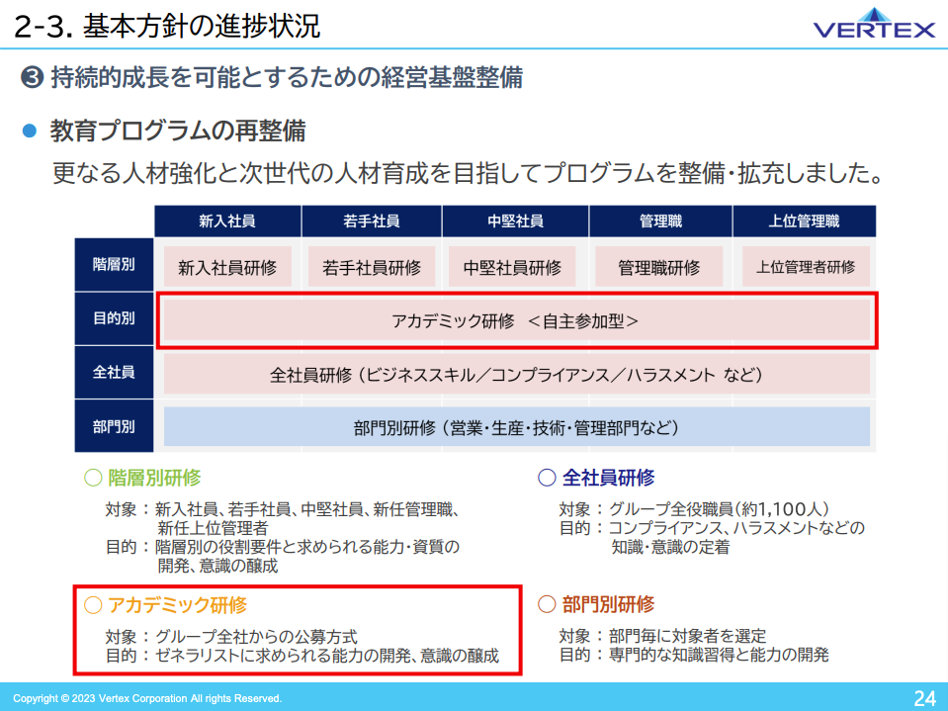The height and width of the screenshot is (711, 948).
Task: Click the circle beside 部門別研修 heading
Action: point(547,604)
